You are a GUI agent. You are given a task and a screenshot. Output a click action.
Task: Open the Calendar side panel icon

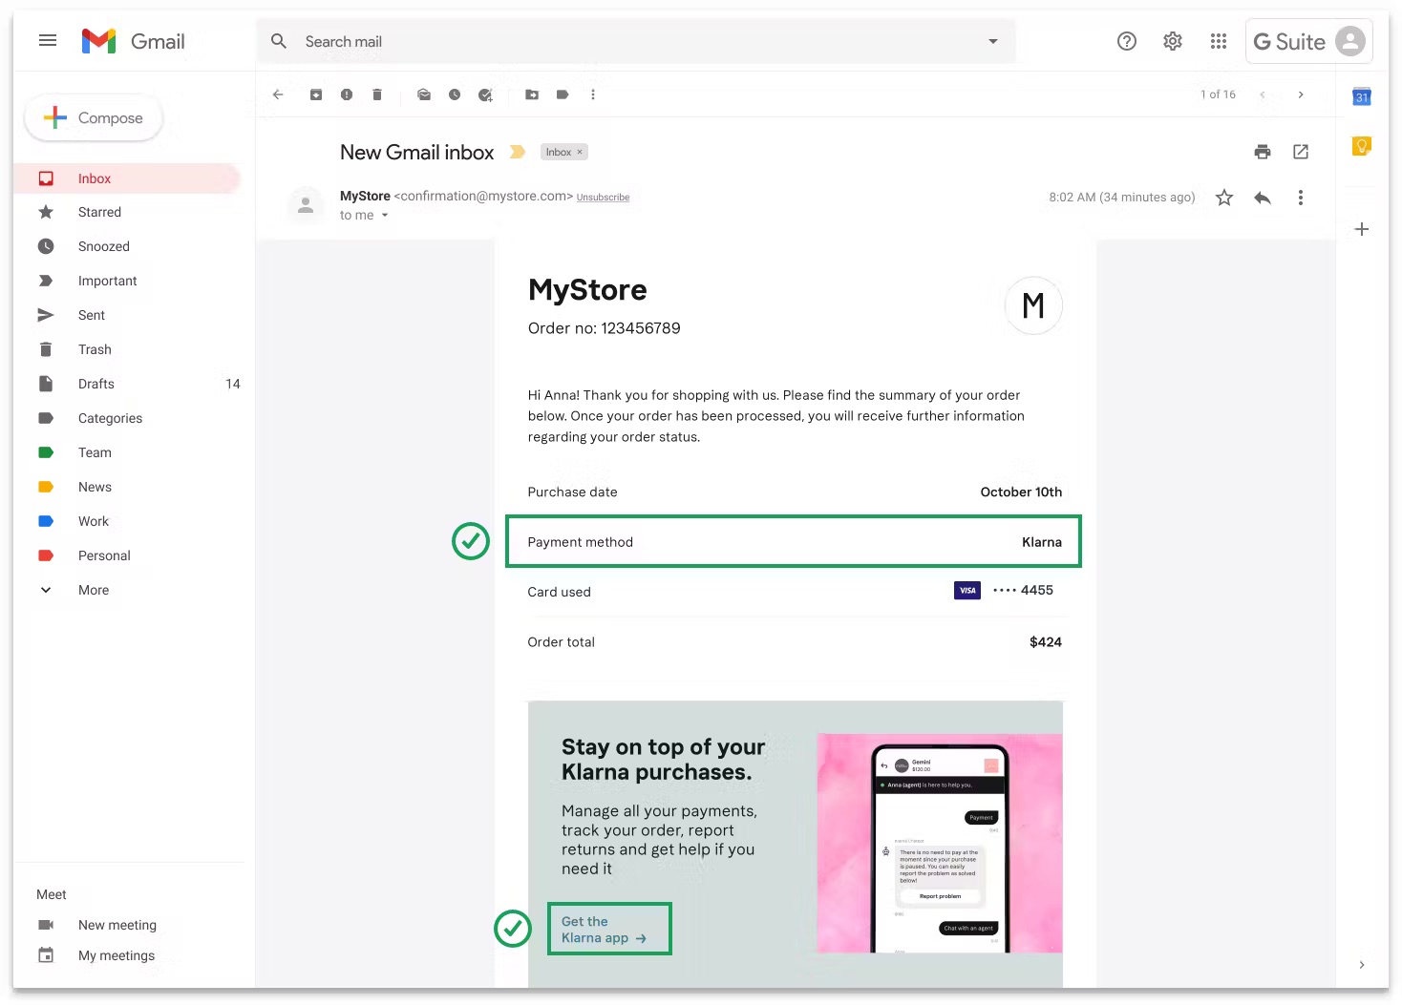[x=1362, y=96]
